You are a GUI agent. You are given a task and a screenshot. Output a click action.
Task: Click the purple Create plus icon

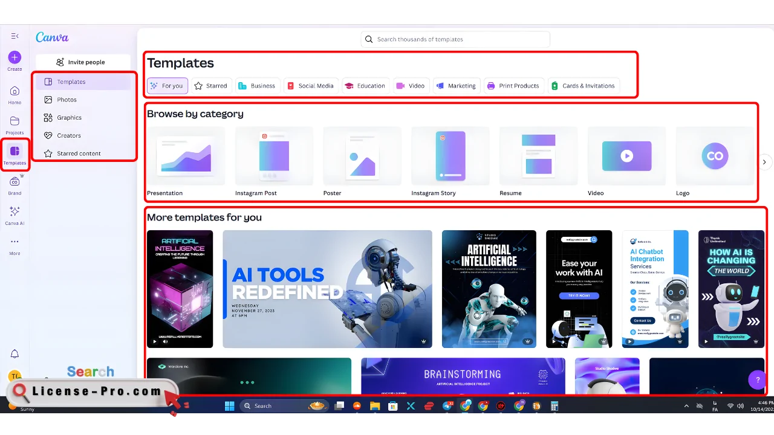click(x=15, y=57)
